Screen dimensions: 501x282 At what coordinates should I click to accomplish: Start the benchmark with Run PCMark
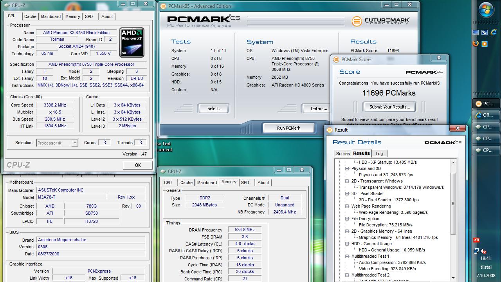tap(288, 128)
